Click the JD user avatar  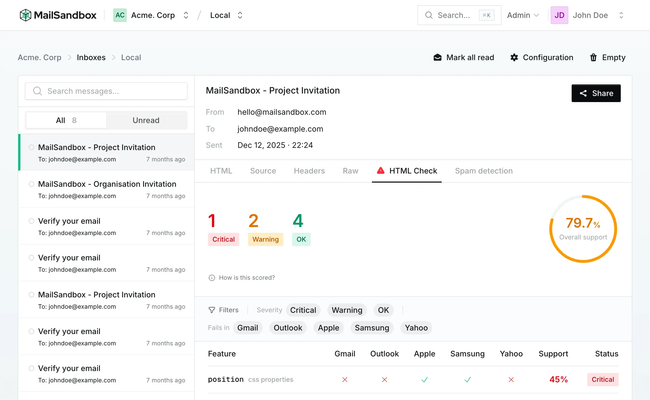click(x=559, y=15)
